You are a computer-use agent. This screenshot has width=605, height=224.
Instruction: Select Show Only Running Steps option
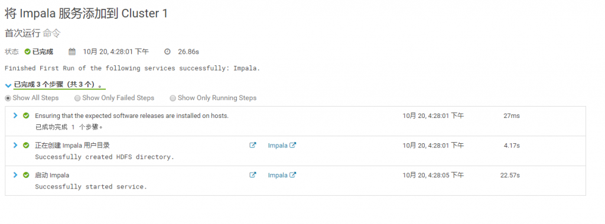pos(173,98)
